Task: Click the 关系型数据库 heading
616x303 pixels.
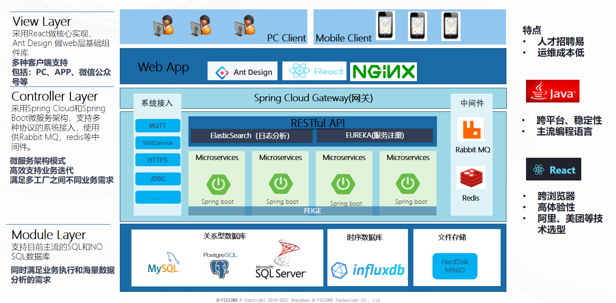Action: tap(224, 236)
